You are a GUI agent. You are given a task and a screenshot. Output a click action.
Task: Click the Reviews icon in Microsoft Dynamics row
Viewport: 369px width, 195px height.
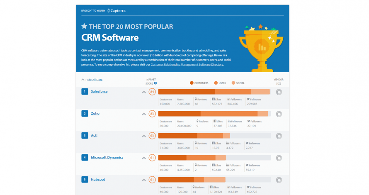196,165
